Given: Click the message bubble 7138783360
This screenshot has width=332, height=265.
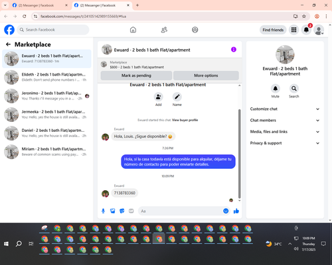Looking at the screenshot, I should 125,193.
